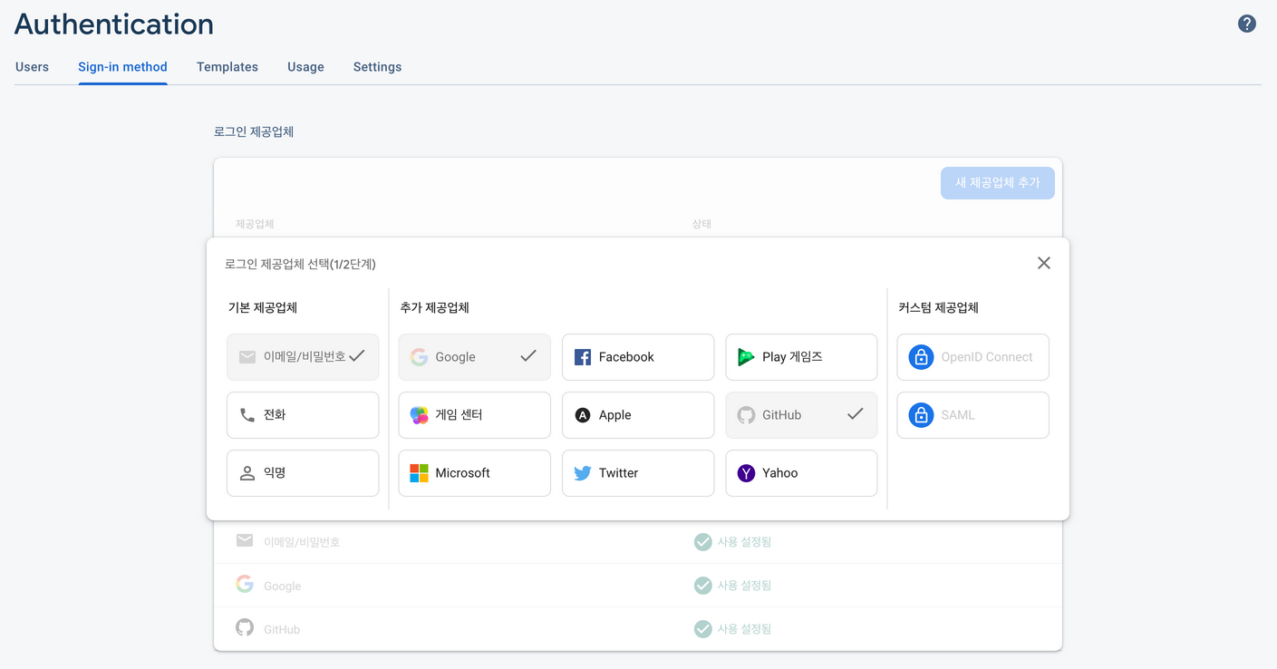The height and width of the screenshot is (669, 1277).
Task: Go to the Usage tab
Action: 305,67
